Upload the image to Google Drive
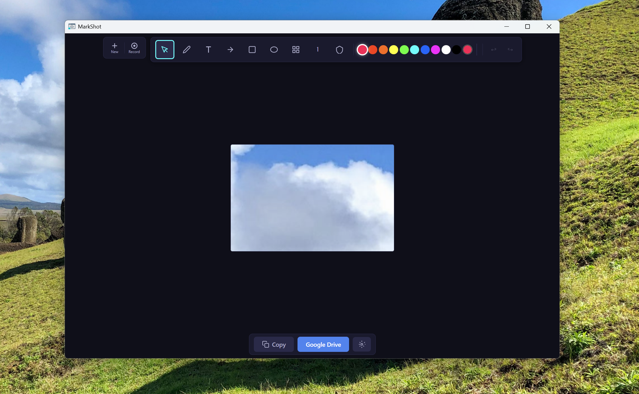The width and height of the screenshot is (639, 394). (x=323, y=344)
